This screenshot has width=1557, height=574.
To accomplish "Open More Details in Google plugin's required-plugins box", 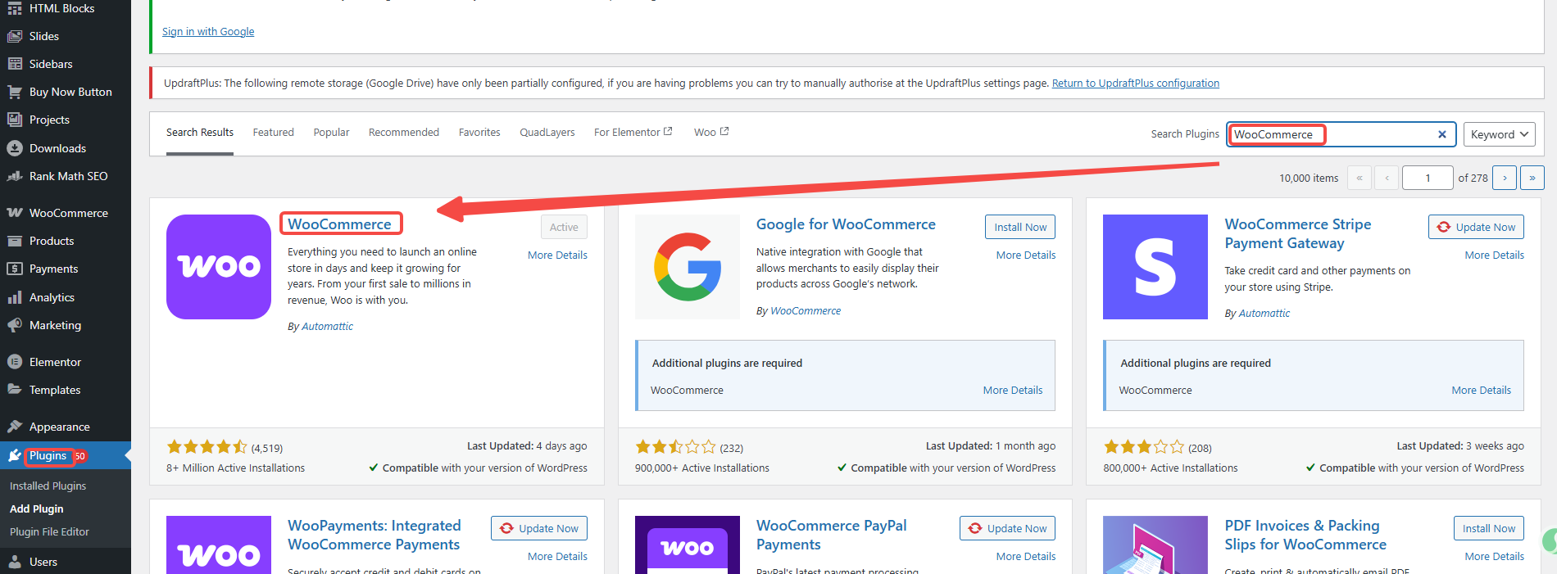I will click(1013, 391).
